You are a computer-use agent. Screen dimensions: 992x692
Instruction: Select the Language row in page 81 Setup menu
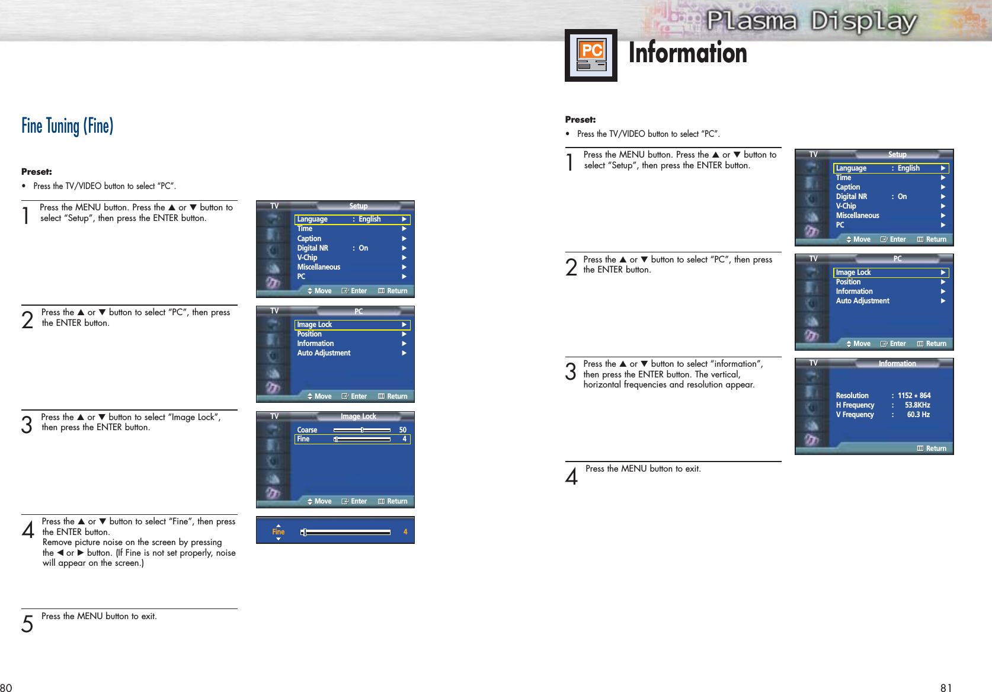[x=891, y=168]
